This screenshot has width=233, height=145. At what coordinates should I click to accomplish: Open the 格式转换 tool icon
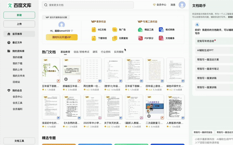[161, 30]
